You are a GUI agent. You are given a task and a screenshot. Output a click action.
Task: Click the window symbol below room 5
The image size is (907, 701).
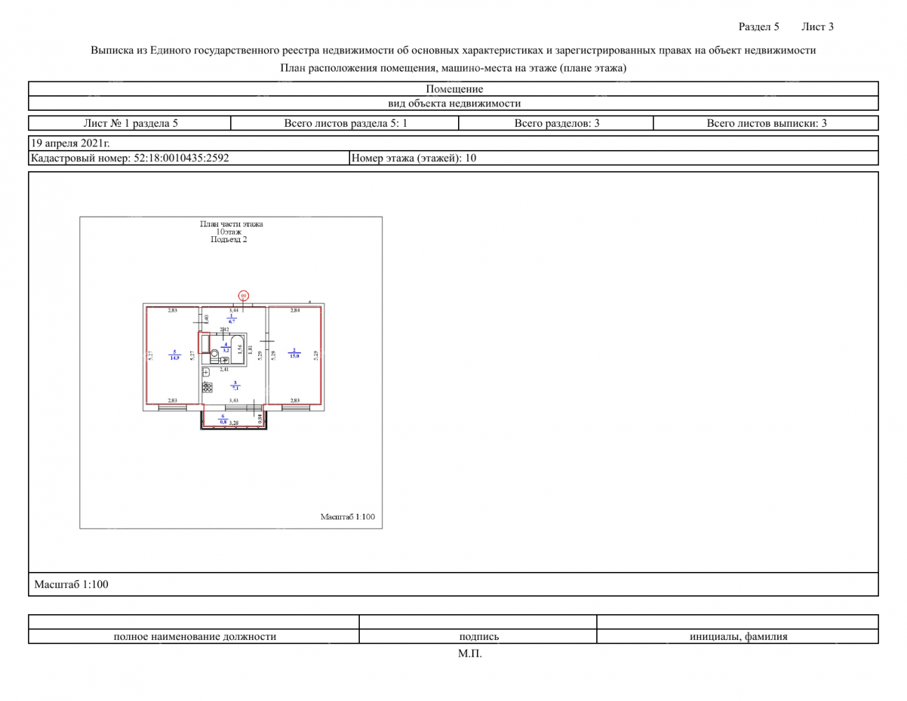(x=172, y=407)
